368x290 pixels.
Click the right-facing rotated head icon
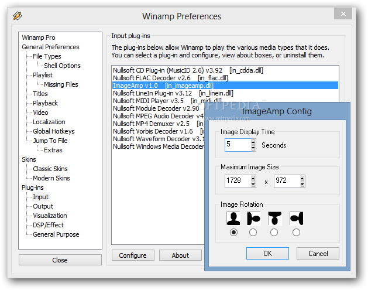tap(254, 219)
